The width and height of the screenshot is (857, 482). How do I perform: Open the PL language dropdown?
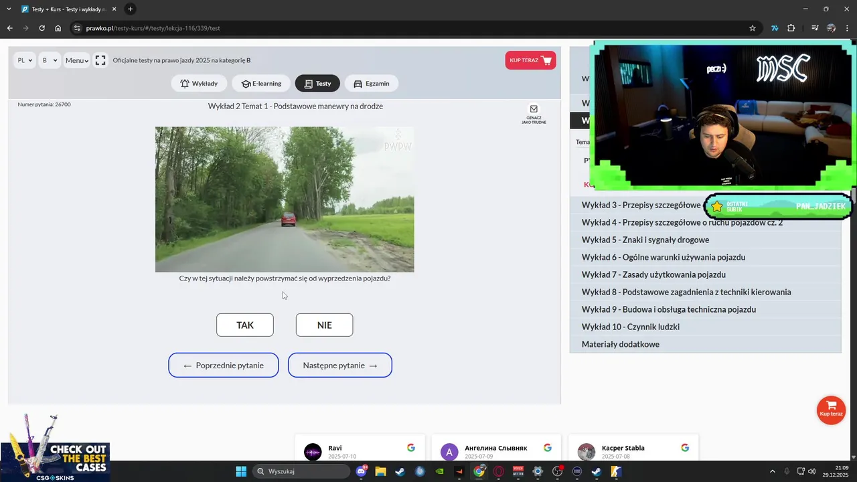[x=25, y=60]
